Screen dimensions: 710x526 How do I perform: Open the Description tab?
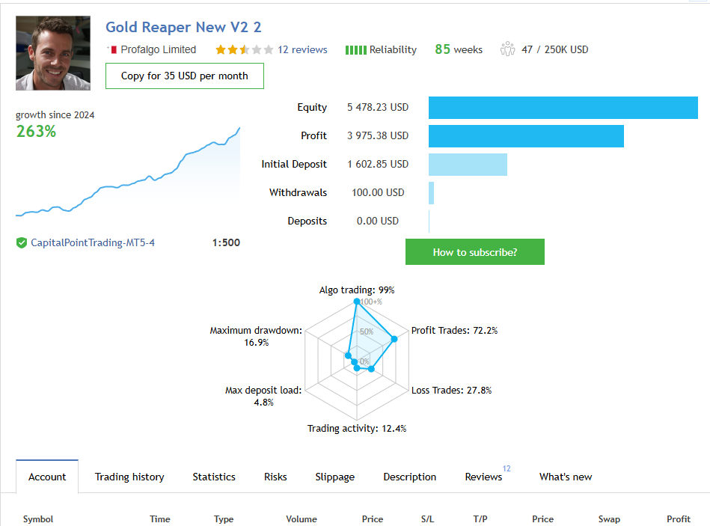[x=410, y=477]
